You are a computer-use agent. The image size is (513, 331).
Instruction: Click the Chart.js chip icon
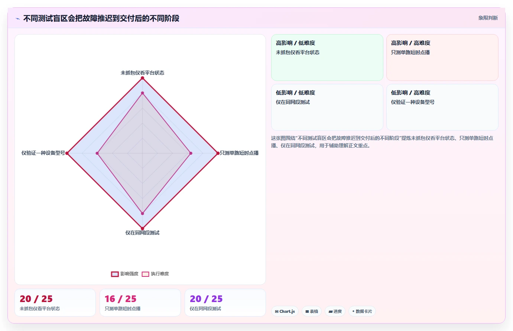coord(277,312)
